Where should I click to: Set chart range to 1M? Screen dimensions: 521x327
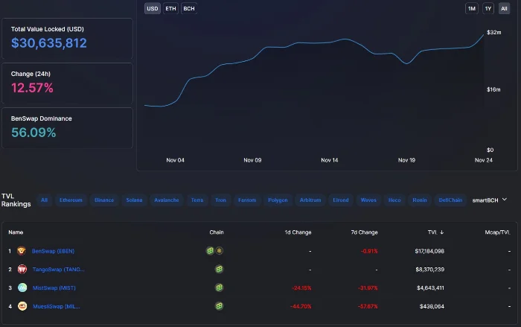472,9
